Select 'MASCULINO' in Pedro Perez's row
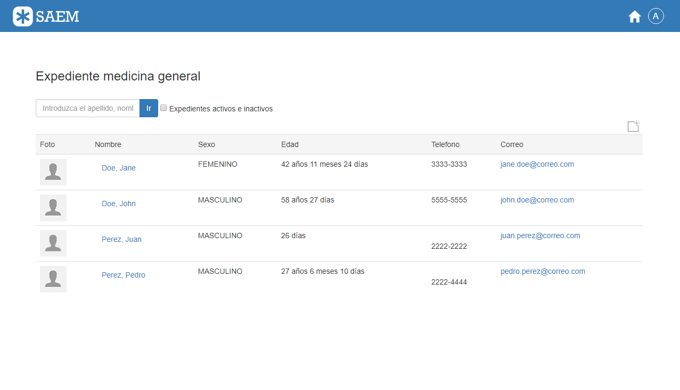The height and width of the screenshot is (390, 680). (x=220, y=271)
